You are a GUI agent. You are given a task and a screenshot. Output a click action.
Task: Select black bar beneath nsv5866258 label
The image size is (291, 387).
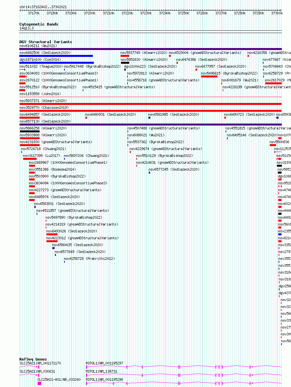[30, 131]
